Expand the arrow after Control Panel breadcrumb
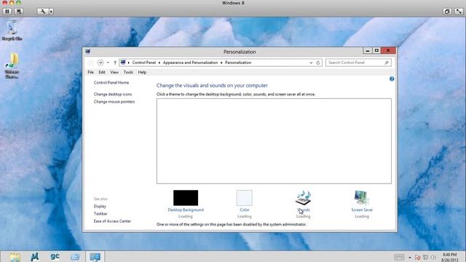 click(159, 63)
